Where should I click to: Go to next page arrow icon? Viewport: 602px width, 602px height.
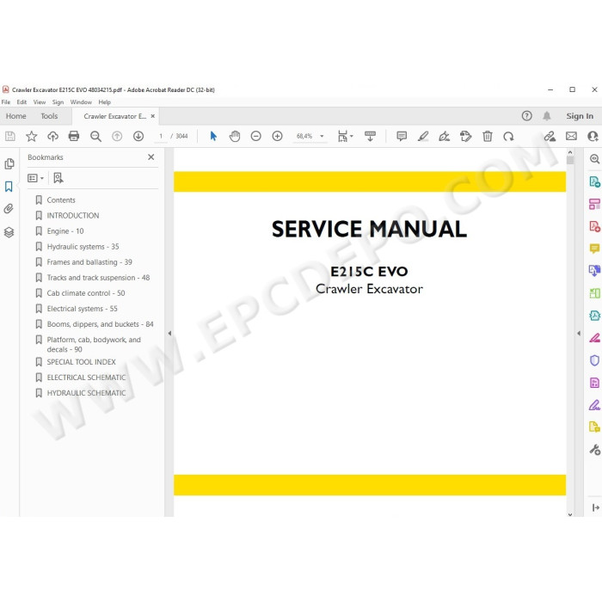(x=138, y=136)
